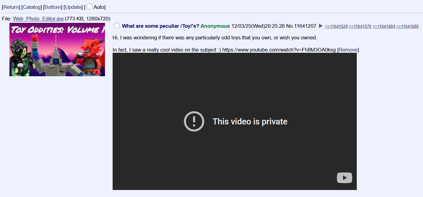Expand the Toy Oddities thumbnail image
This screenshot has height=197, width=423.
(x=57, y=49)
